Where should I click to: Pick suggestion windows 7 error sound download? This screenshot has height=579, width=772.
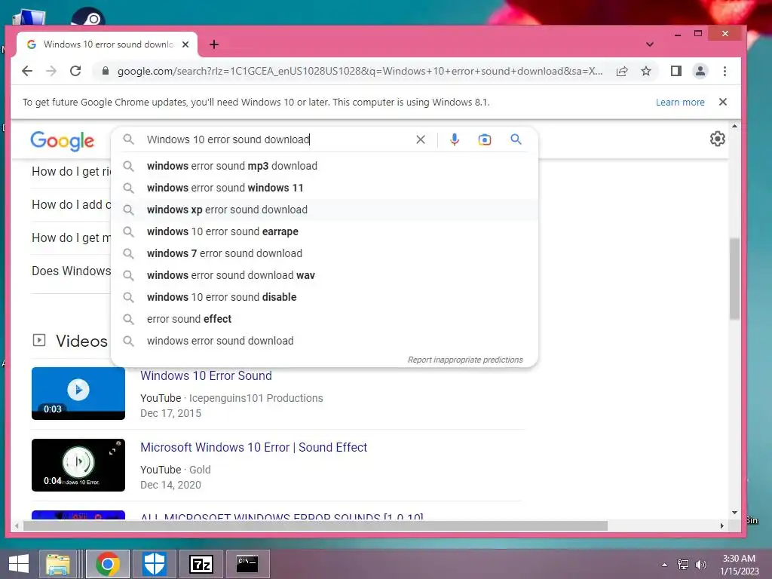(x=324, y=253)
